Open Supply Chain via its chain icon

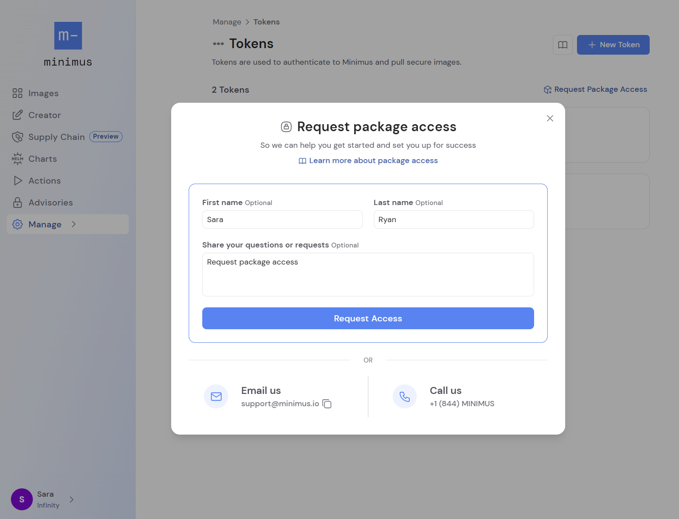[18, 137]
